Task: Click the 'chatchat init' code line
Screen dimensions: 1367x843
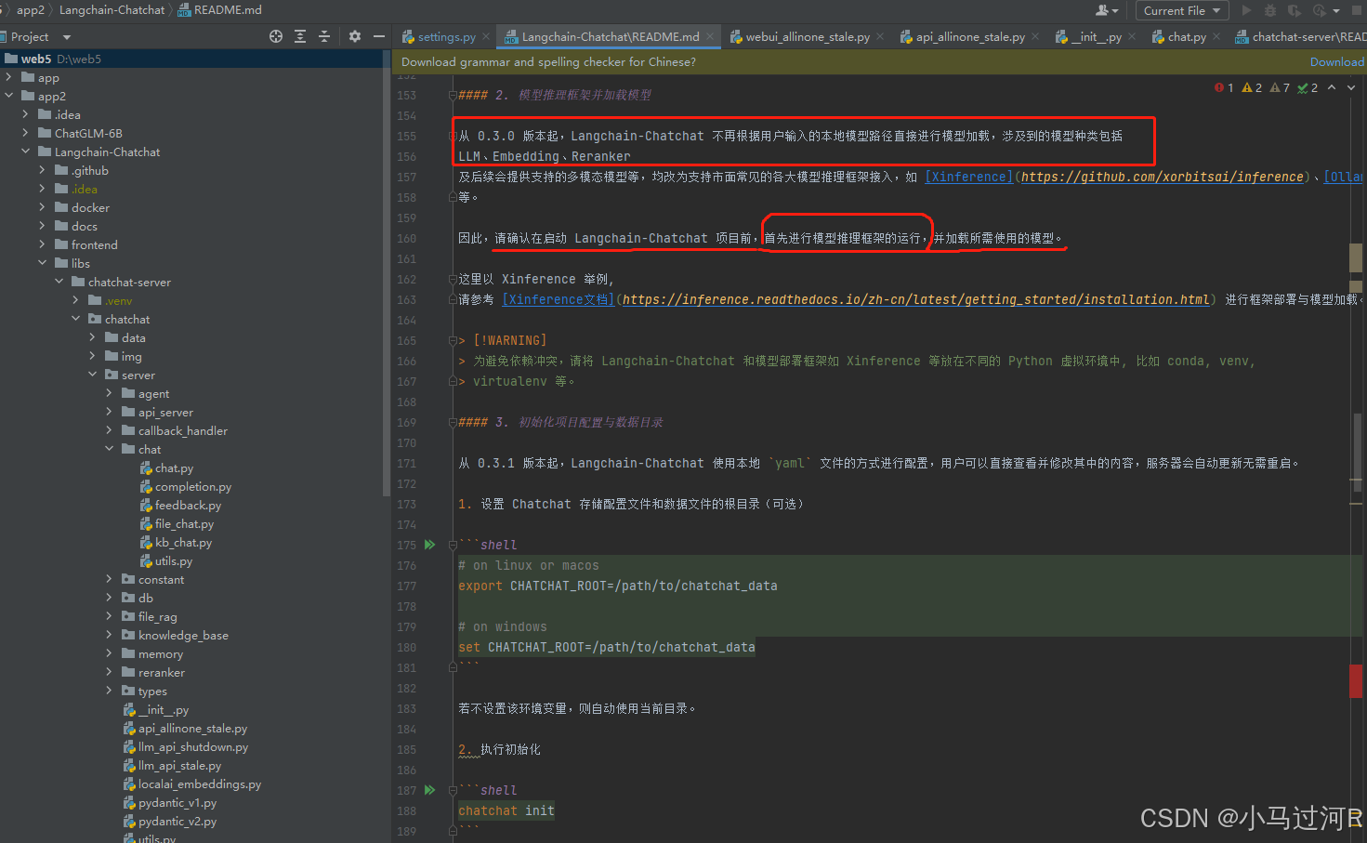Action: pos(506,810)
